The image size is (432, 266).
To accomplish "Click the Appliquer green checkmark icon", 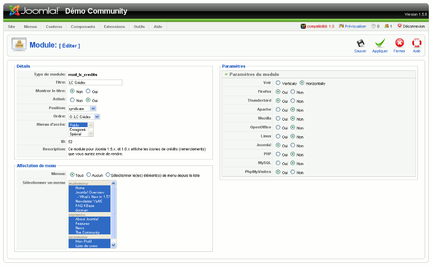I will 380,43.
